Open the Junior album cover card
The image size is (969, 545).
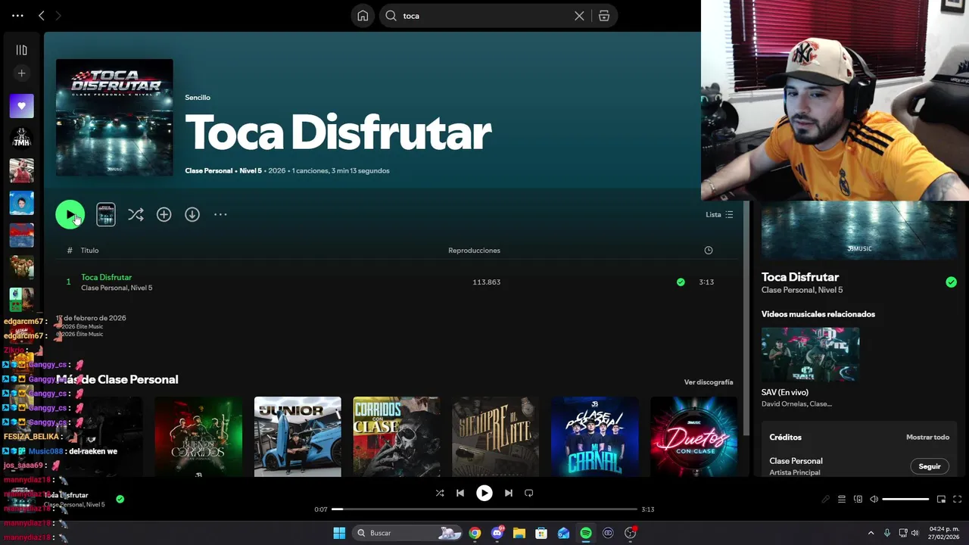coord(298,437)
